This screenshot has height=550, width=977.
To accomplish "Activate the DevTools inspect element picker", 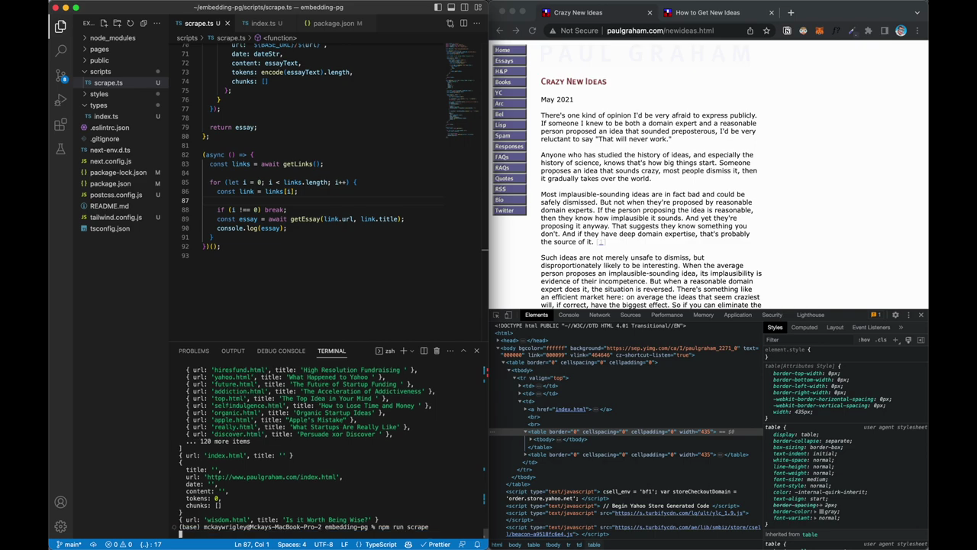I will click(496, 315).
